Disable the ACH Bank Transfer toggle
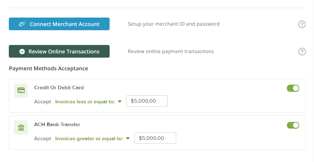Screen dimensions: 314x162 coord(293,125)
